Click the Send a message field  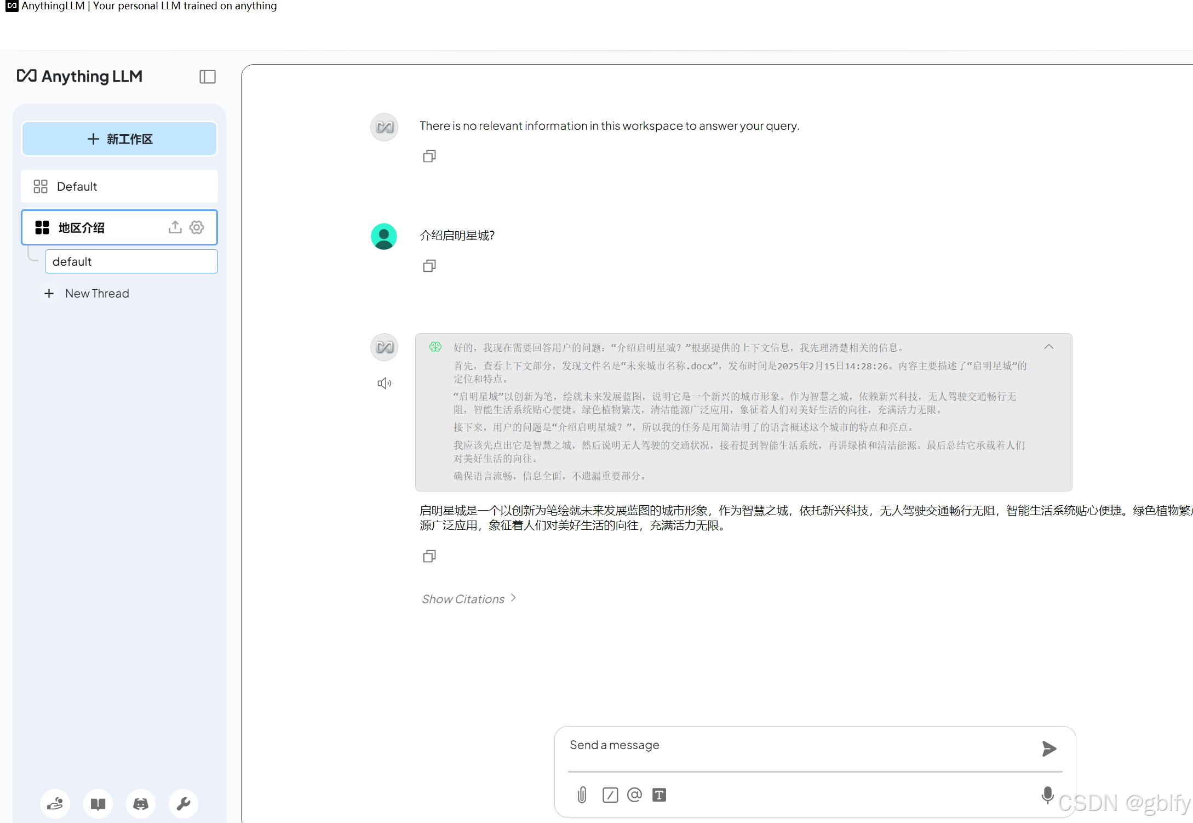tap(800, 745)
